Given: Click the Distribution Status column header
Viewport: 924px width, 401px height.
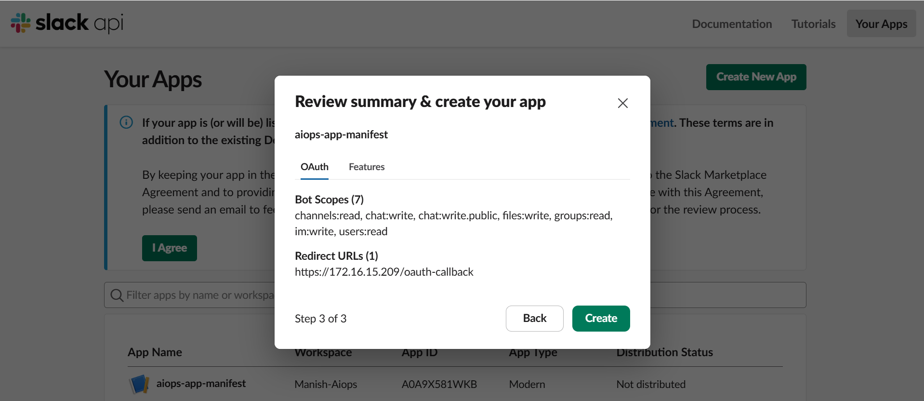Looking at the screenshot, I should 664,352.
